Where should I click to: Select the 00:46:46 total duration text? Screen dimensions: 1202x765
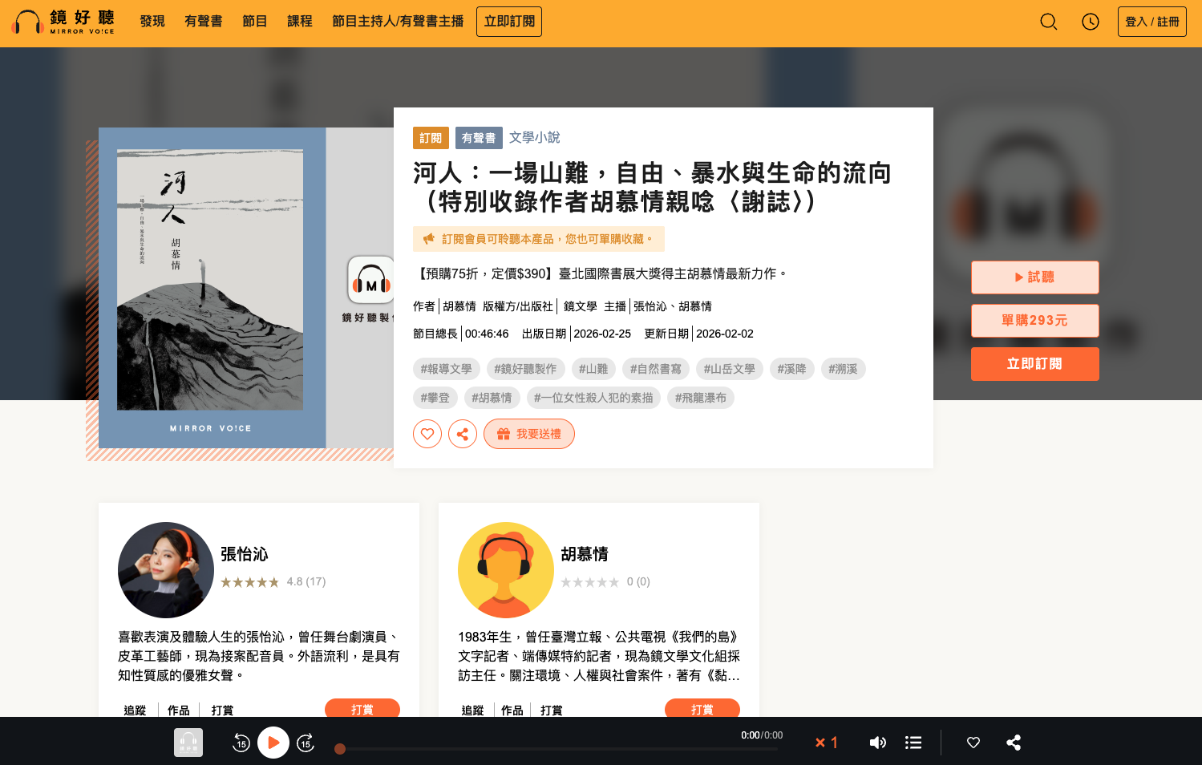point(487,334)
